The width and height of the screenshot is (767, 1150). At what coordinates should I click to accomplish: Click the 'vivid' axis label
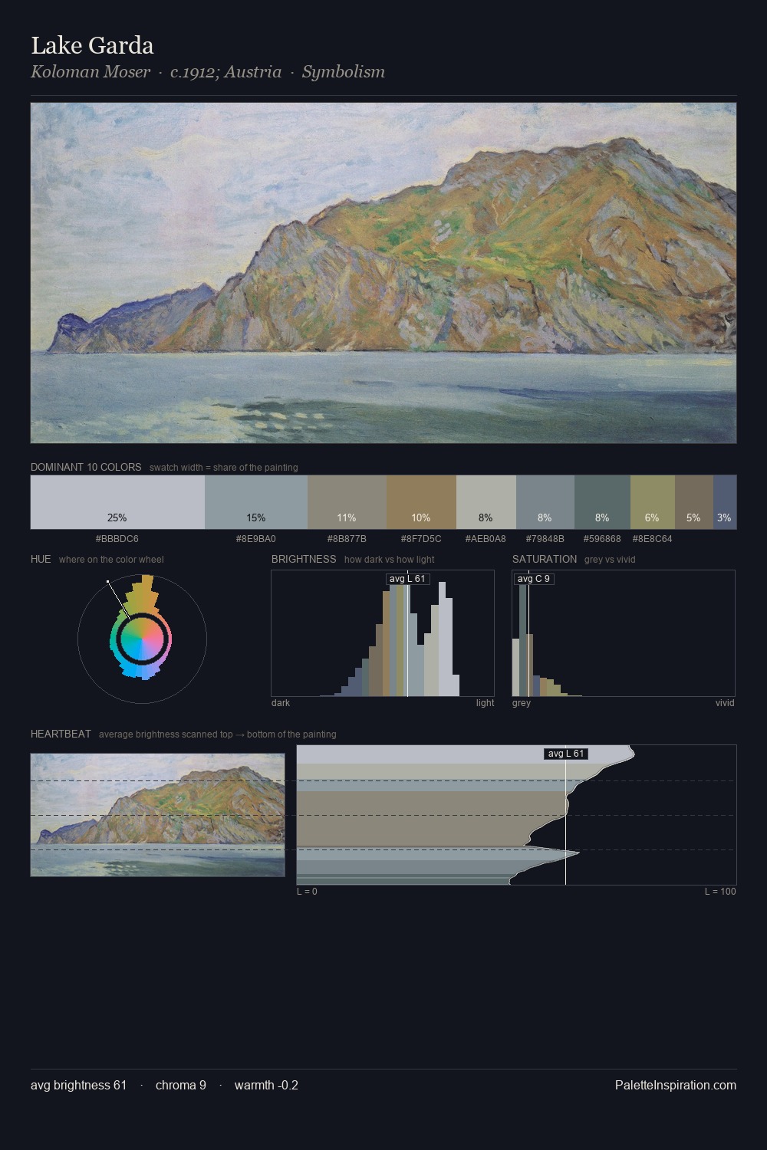725,703
